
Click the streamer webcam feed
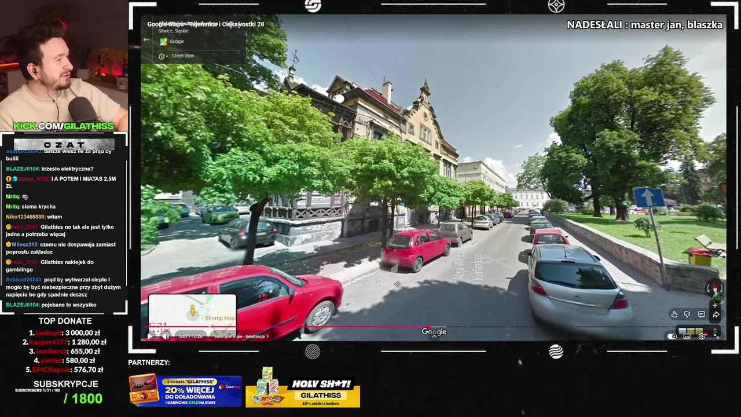(64, 65)
